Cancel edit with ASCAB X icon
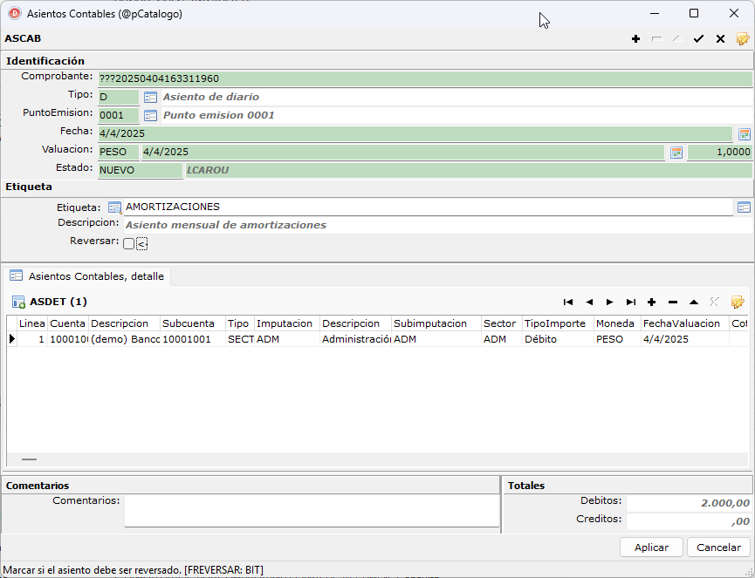The height and width of the screenshot is (578, 755). pos(720,39)
